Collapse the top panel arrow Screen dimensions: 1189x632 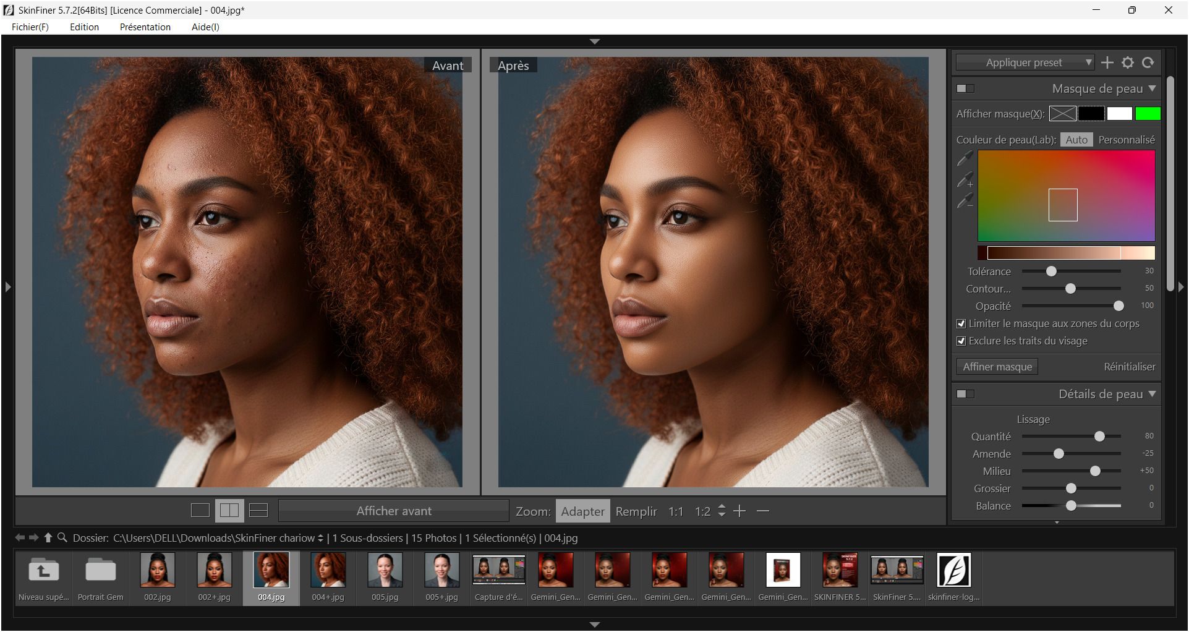595,41
